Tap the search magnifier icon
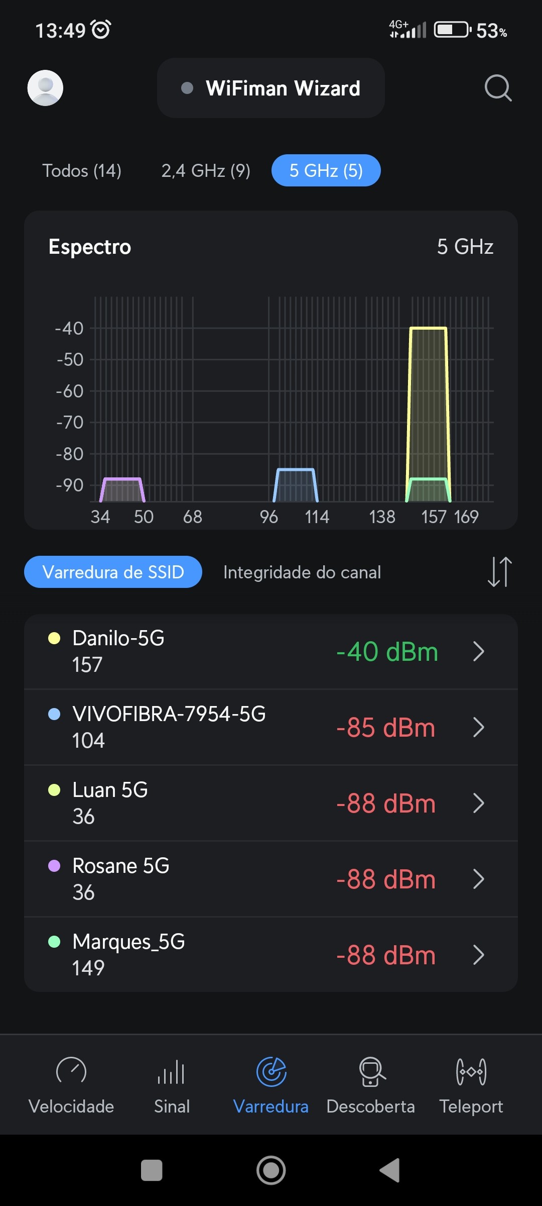This screenshot has height=1206, width=542. pyautogui.click(x=498, y=88)
